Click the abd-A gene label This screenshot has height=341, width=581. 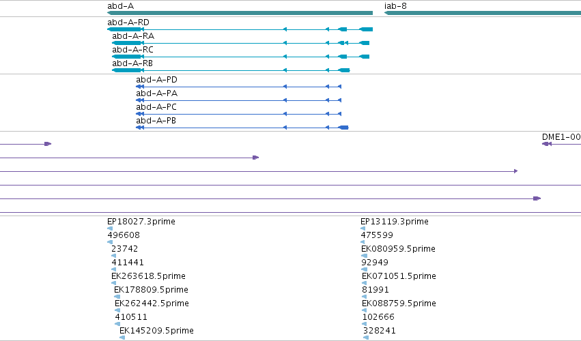[x=120, y=6]
